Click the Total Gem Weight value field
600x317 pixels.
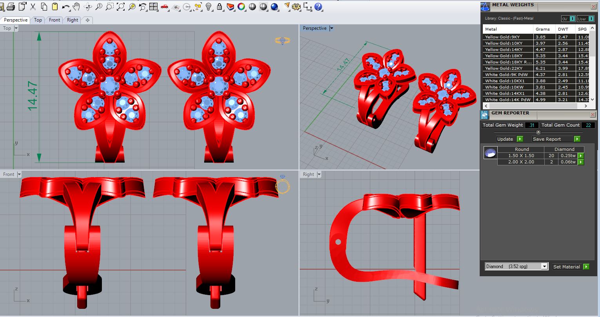tap(531, 125)
